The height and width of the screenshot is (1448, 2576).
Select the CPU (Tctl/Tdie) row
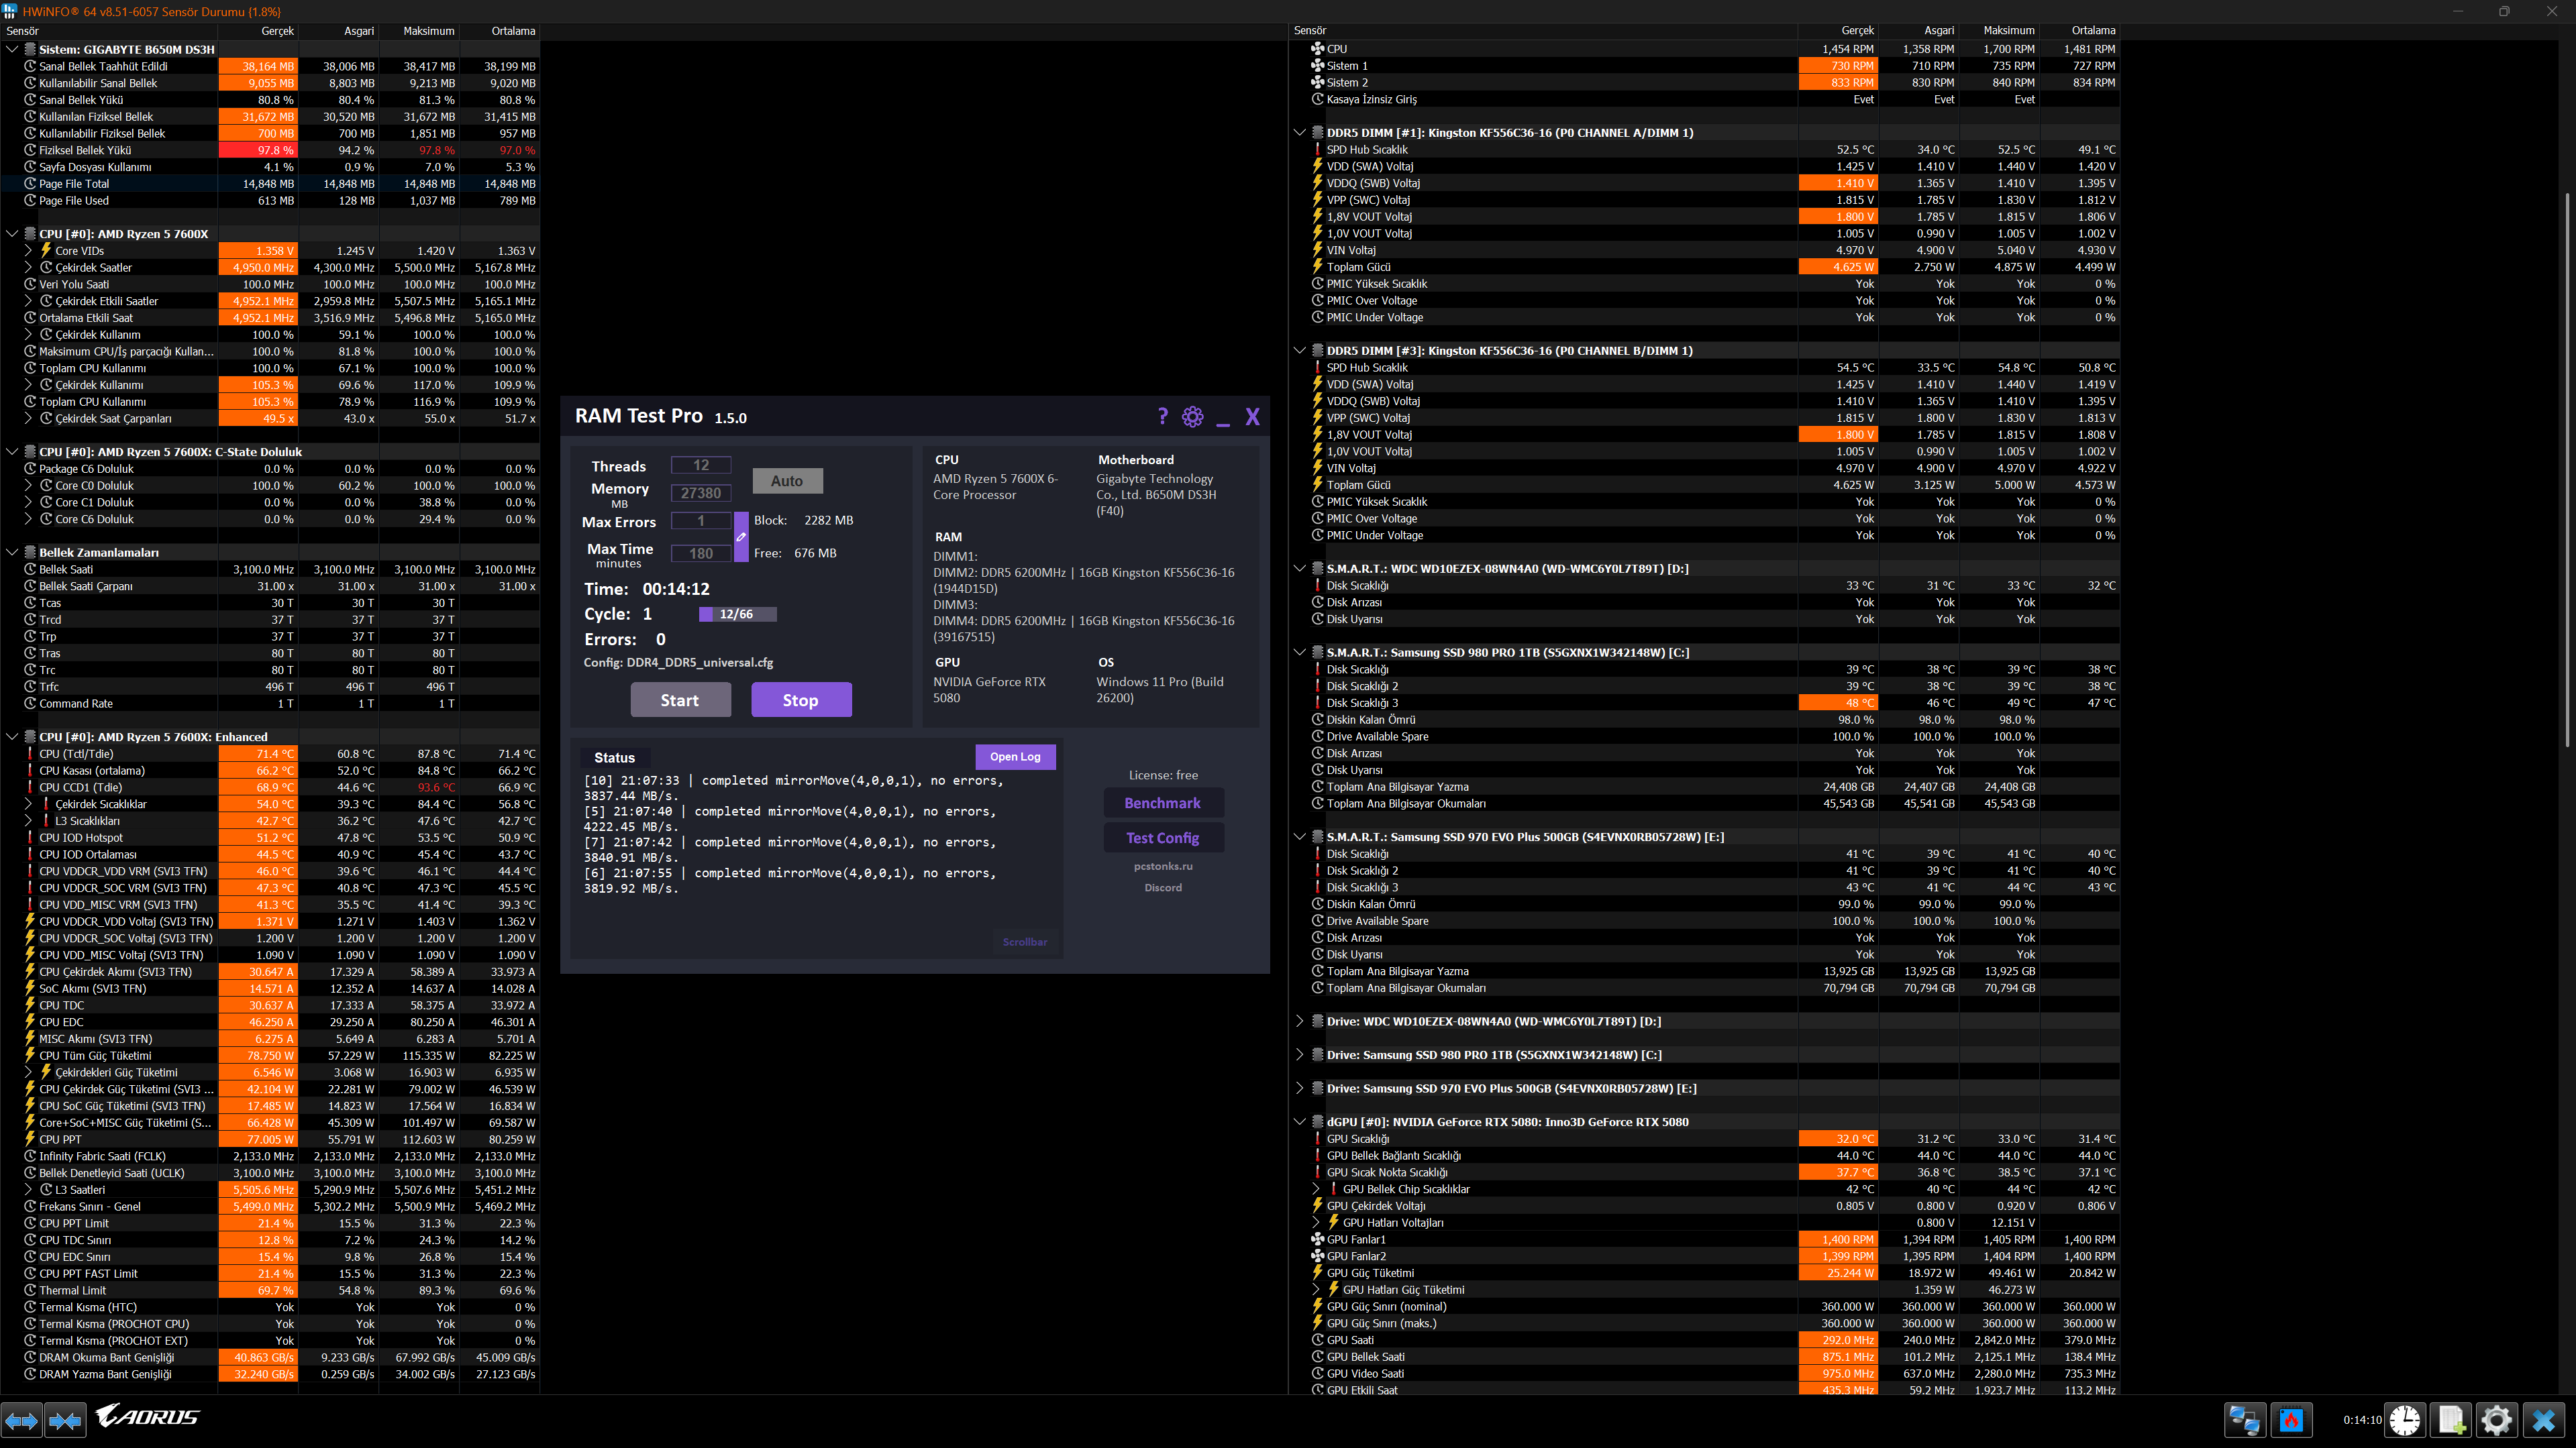click(x=270, y=753)
